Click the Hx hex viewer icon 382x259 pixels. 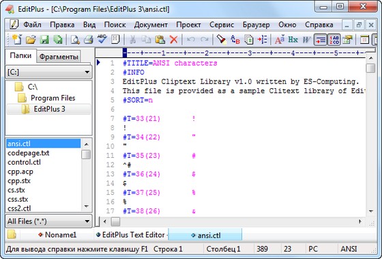tap(293, 40)
